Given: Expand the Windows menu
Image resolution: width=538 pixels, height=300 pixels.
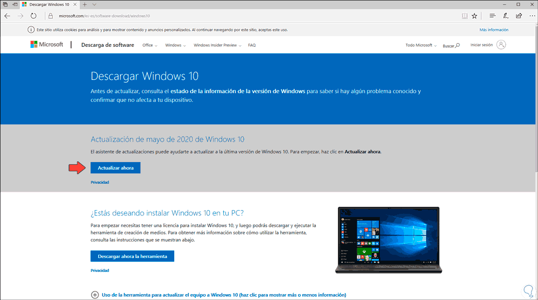Looking at the screenshot, I should tap(175, 45).
